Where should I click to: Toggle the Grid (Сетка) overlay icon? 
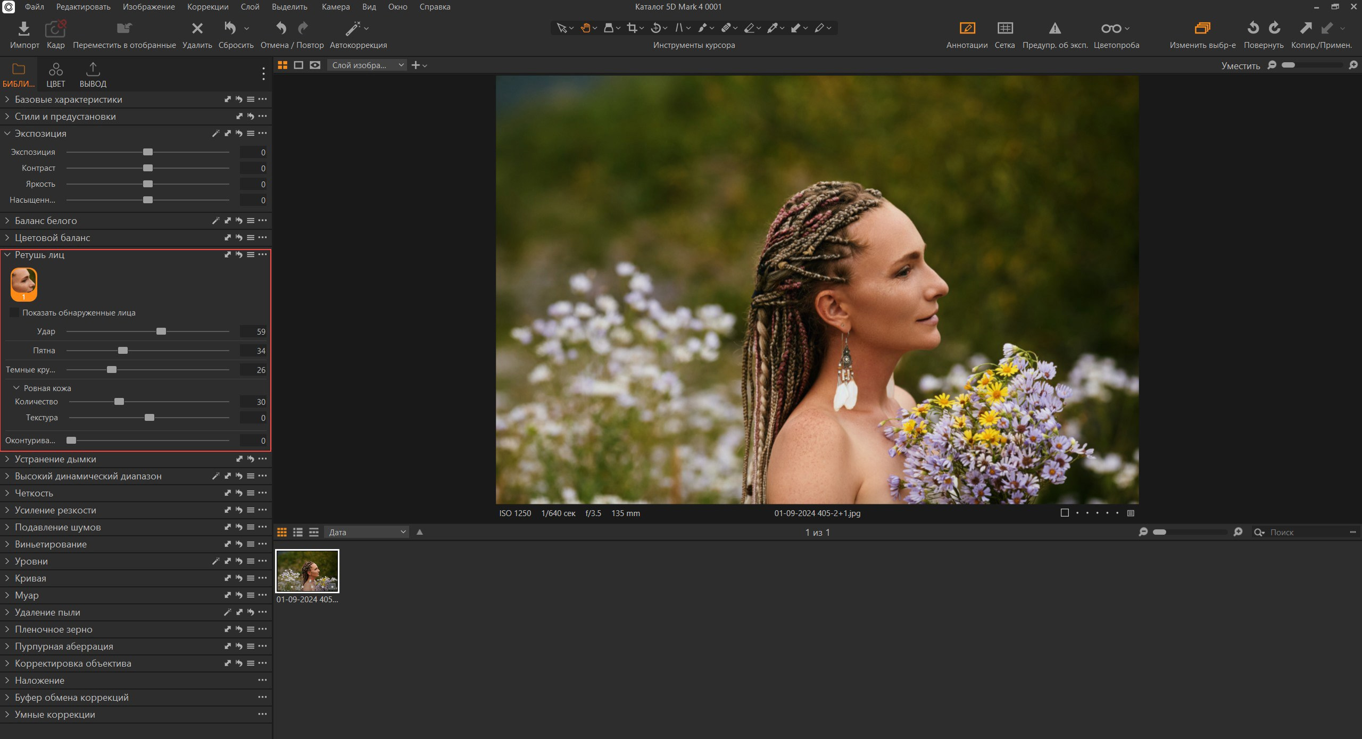click(1004, 29)
